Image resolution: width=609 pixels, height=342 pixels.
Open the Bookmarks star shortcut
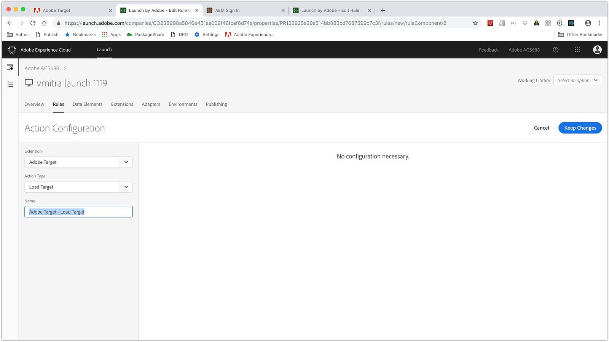(x=80, y=35)
